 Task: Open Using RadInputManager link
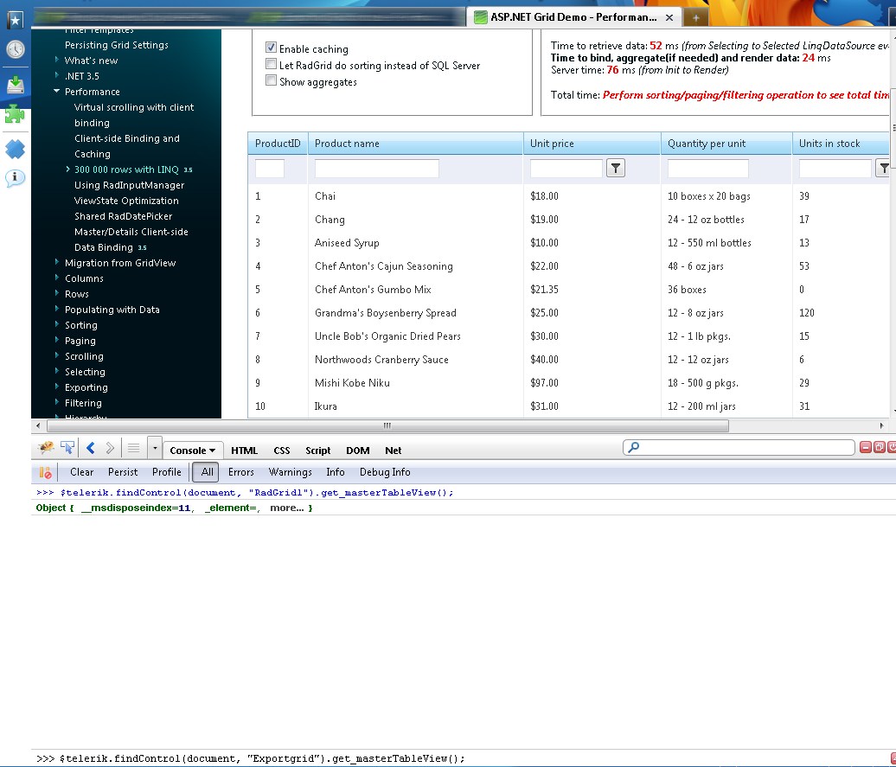pyautogui.click(x=129, y=185)
